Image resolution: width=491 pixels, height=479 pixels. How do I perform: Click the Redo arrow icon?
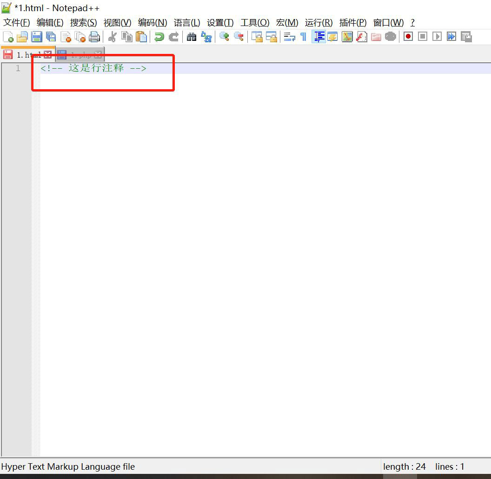(x=174, y=37)
